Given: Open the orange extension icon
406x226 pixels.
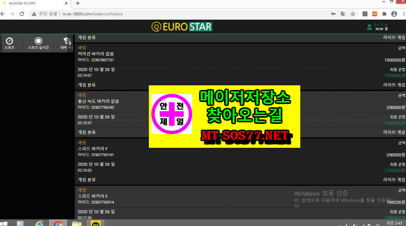Looking at the screenshot, I should click(374, 14).
